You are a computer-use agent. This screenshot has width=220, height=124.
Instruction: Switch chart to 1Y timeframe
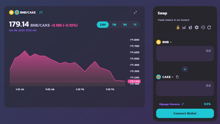tap(135, 25)
